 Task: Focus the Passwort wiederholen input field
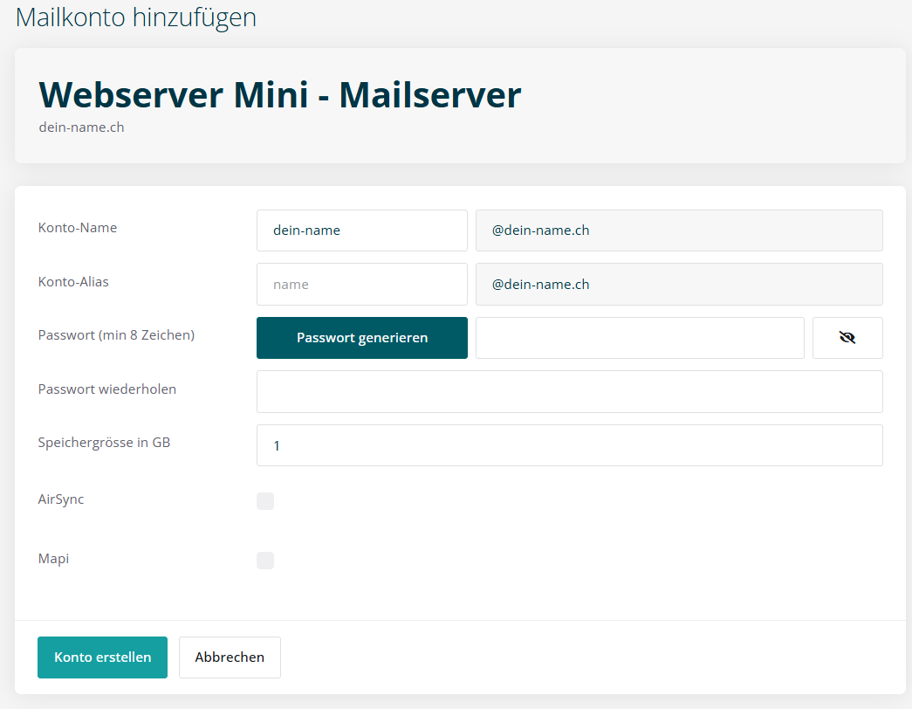(569, 391)
